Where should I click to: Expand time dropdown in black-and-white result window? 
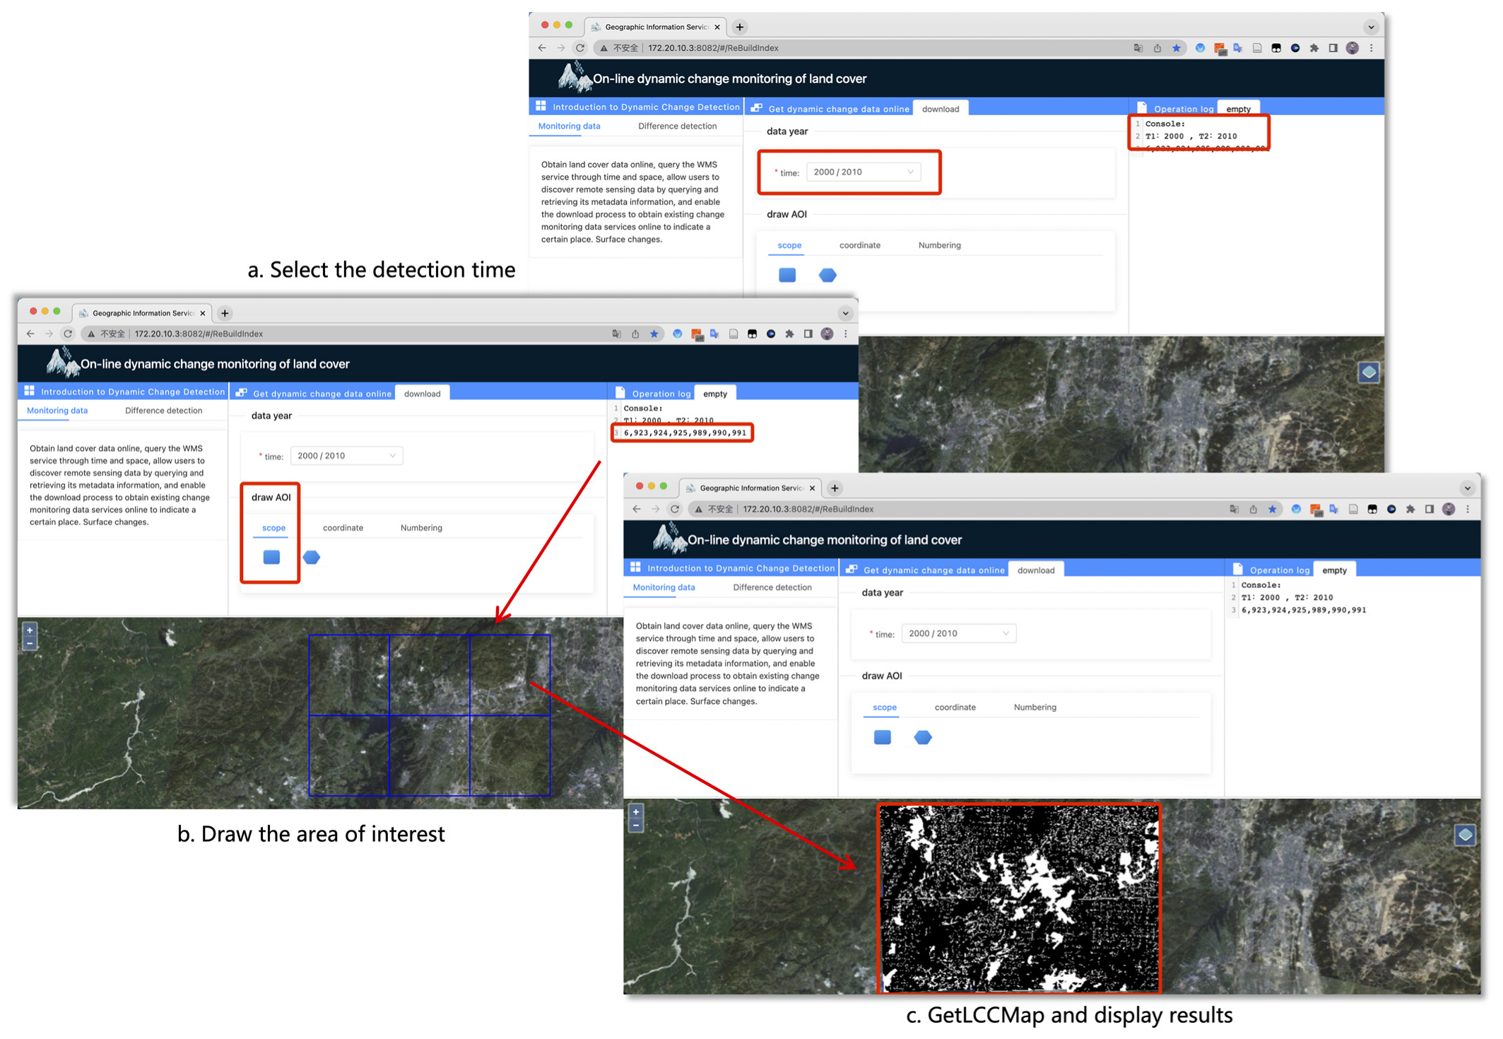pyautogui.click(x=958, y=633)
